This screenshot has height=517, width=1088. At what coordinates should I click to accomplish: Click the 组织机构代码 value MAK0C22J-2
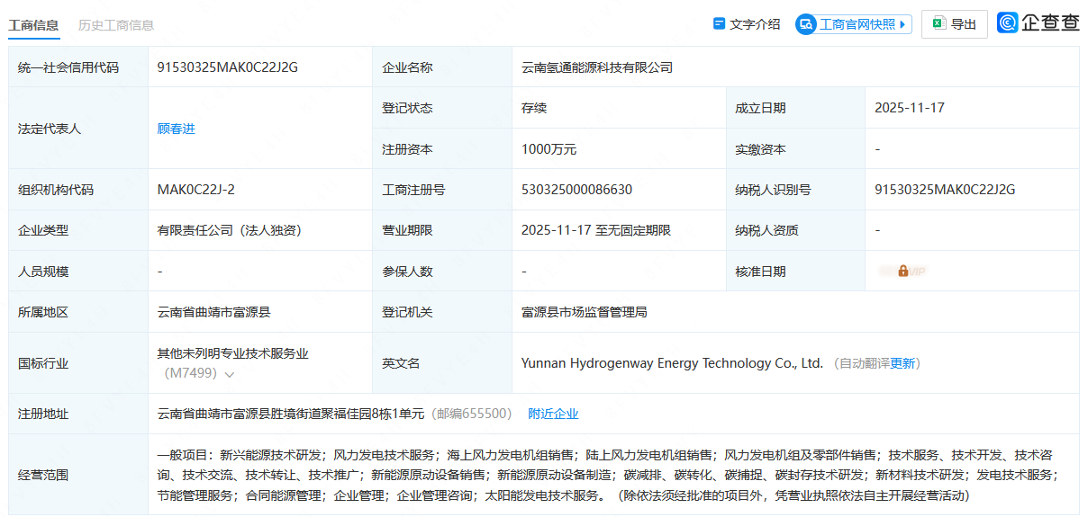click(195, 190)
